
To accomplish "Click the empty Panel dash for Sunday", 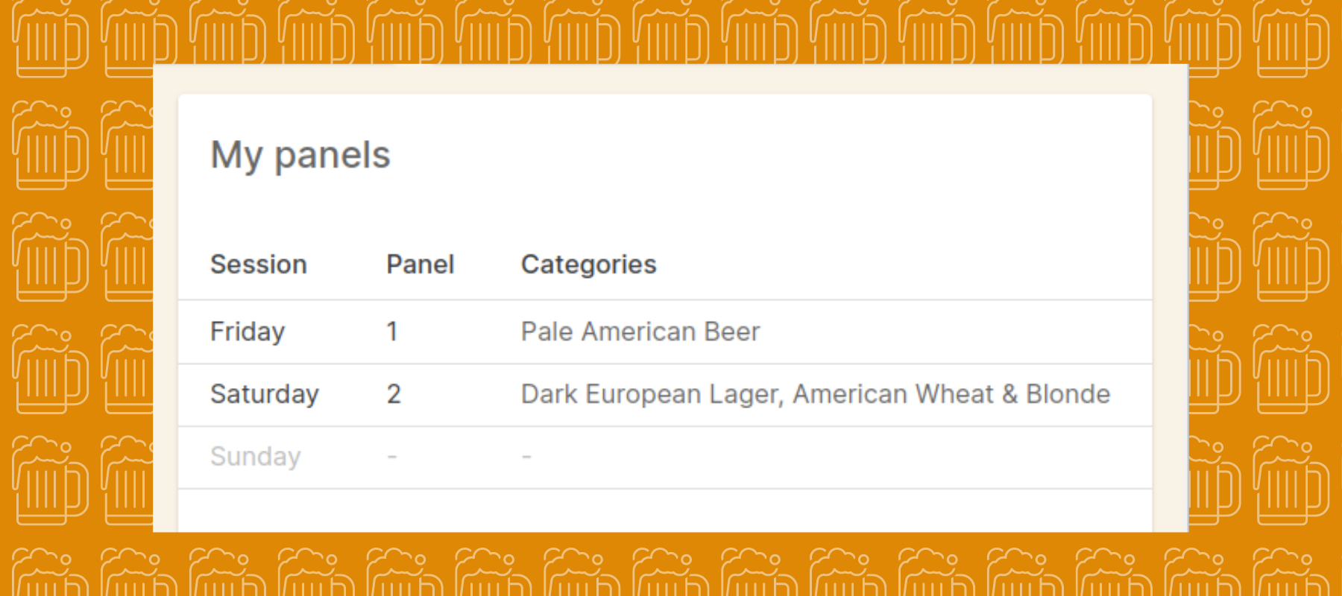I will [x=392, y=457].
